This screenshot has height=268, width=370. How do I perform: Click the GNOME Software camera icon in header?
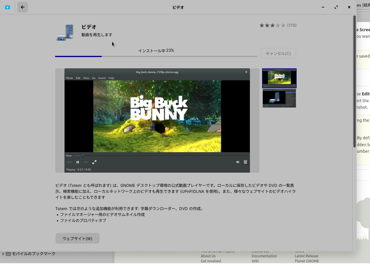pyautogui.click(x=7, y=7)
